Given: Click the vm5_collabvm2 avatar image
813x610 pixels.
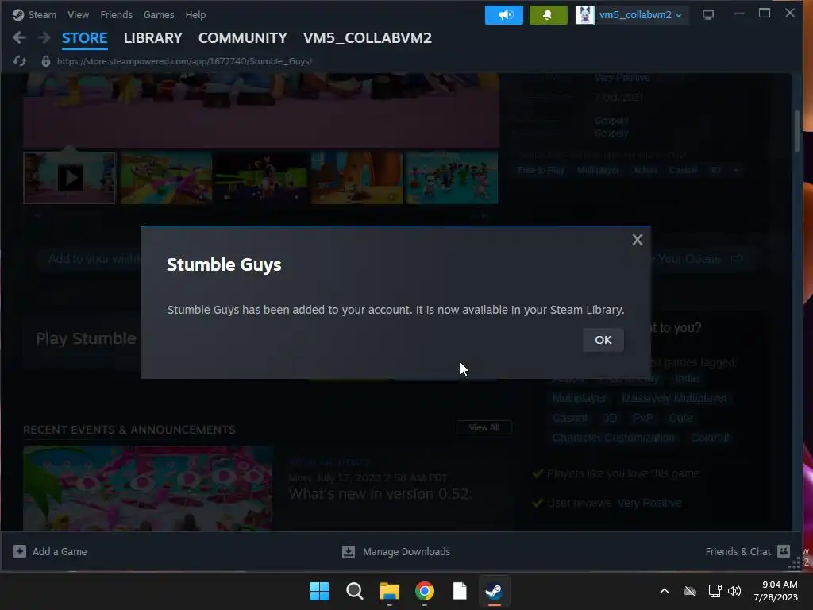Looking at the screenshot, I should pos(585,15).
